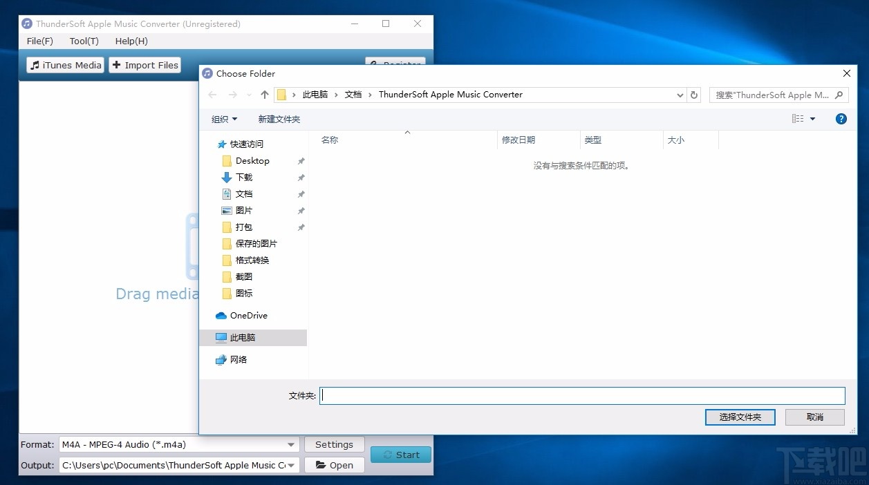Open the Format dropdown for output type

(291, 444)
